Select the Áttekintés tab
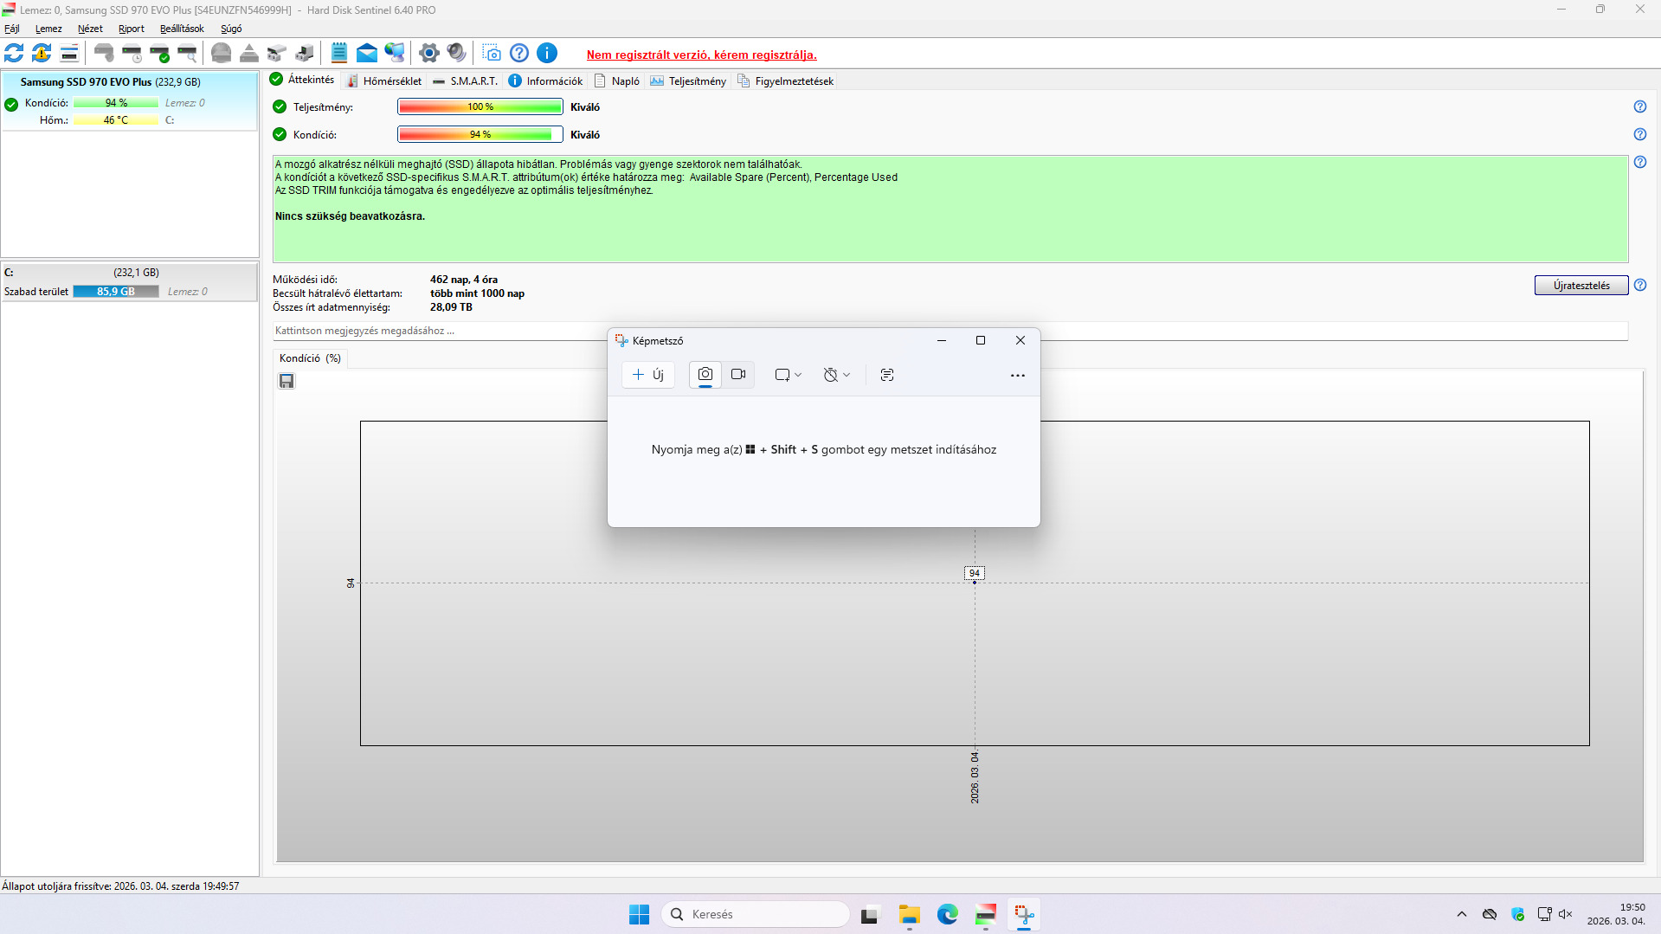The width and height of the screenshot is (1661, 934). pos(302,80)
